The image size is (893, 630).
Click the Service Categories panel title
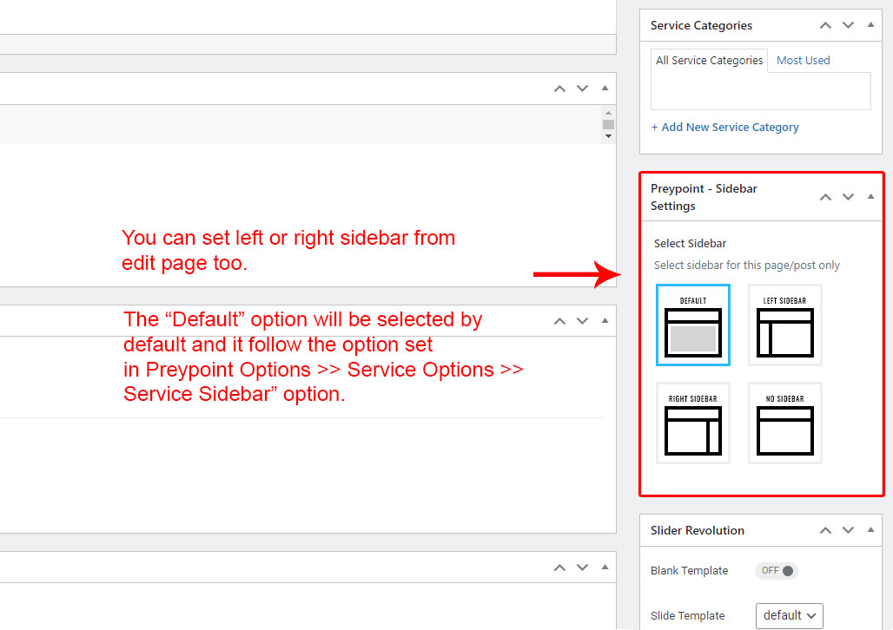(x=701, y=25)
